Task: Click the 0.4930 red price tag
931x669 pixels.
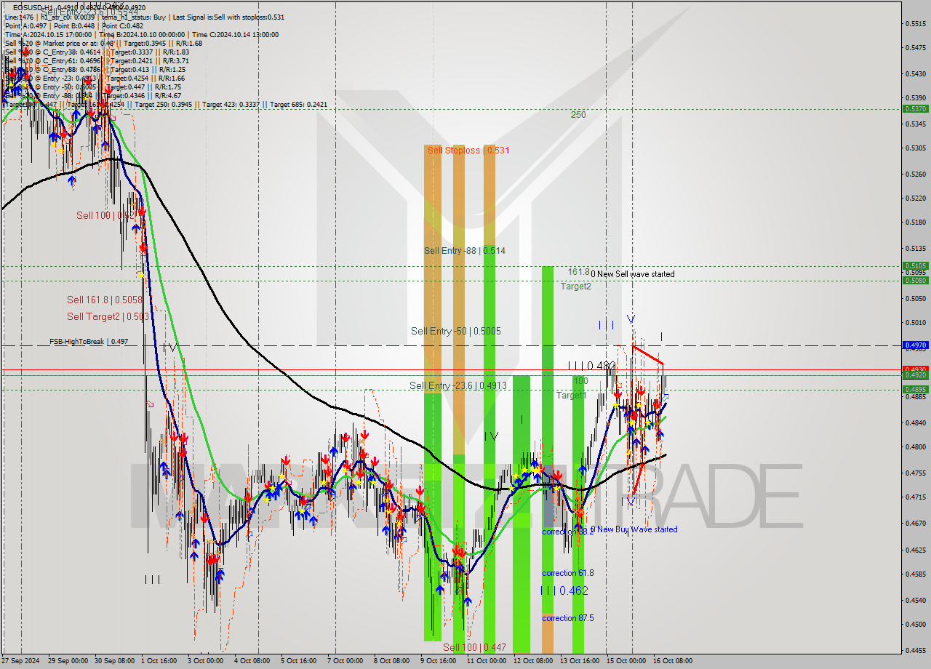Action: pos(915,369)
